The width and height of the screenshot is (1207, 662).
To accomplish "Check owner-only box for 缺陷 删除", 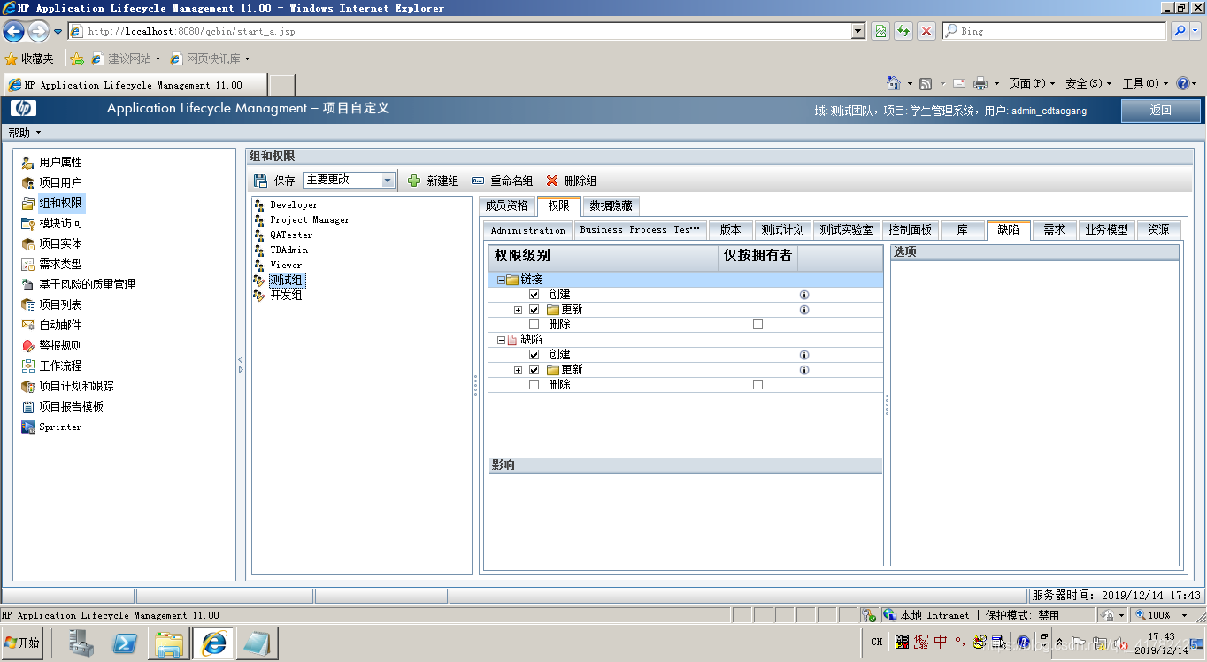I will [757, 385].
